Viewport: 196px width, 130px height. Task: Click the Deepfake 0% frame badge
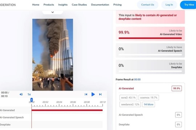178,125
